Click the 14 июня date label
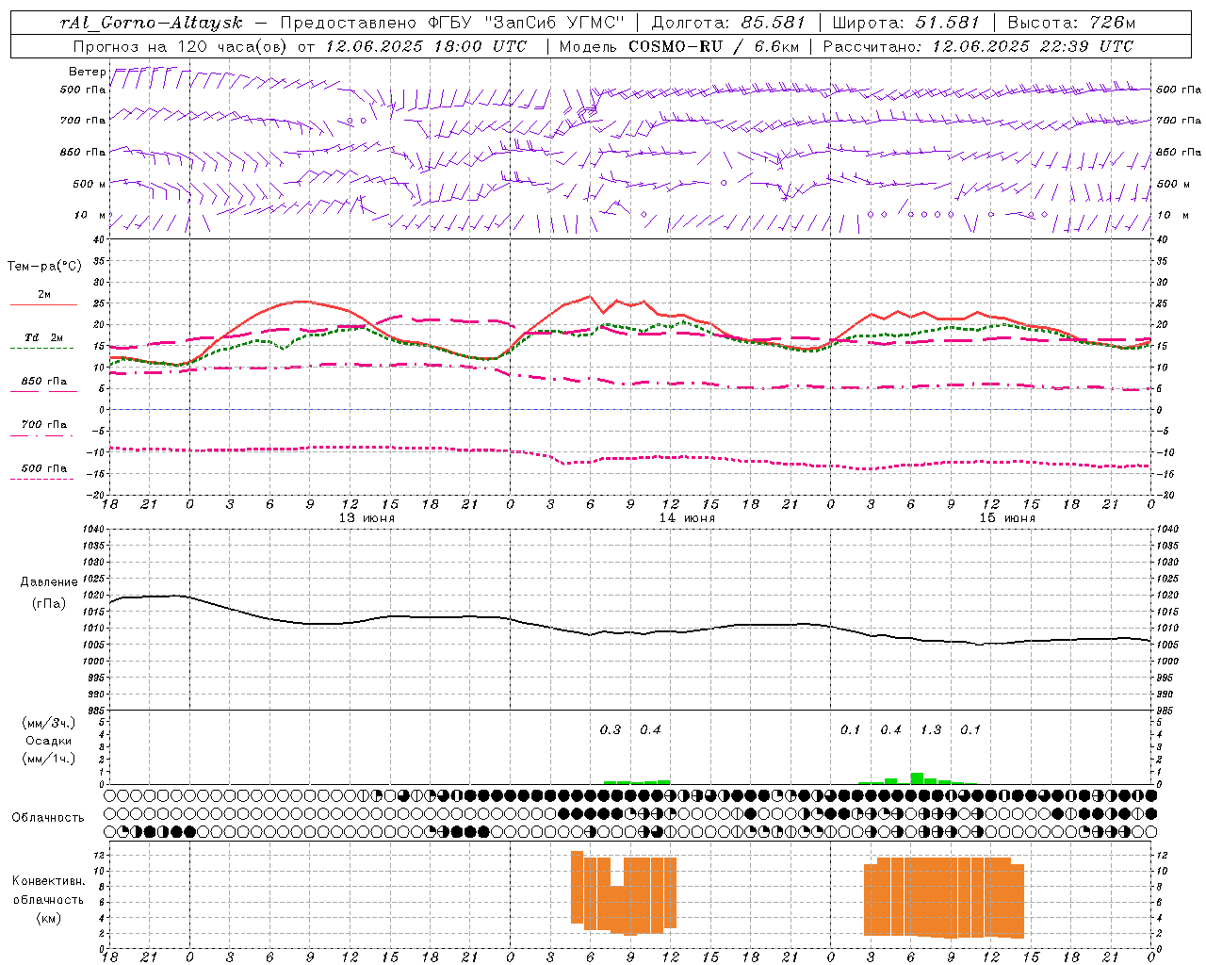This screenshot has height=965, width=1206. (687, 518)
